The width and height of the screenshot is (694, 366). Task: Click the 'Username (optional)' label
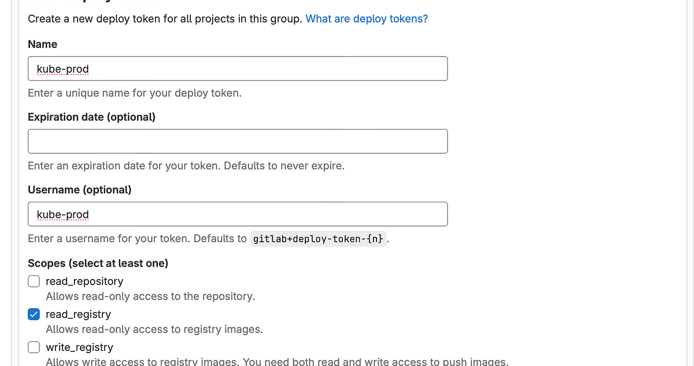click(79, 190)
